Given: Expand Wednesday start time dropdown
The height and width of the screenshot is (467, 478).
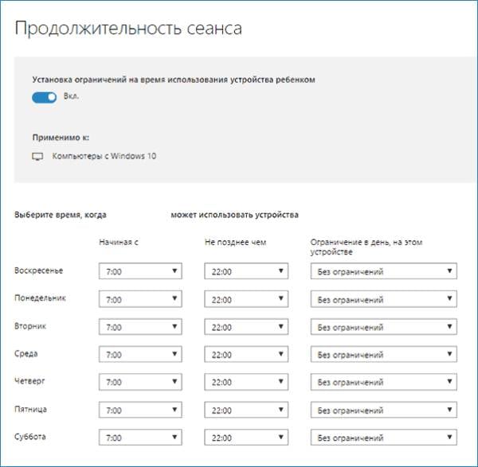Looking at the screenshot, I should tap(141, 355).
